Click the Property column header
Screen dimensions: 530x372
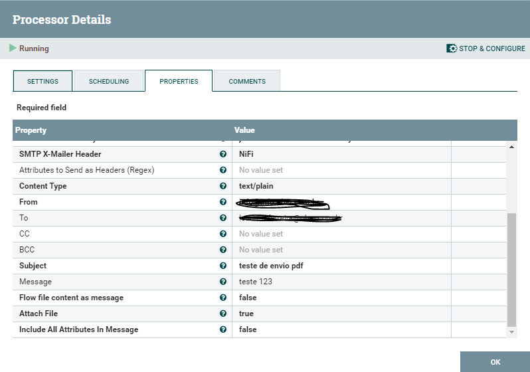tap(31, 130)
